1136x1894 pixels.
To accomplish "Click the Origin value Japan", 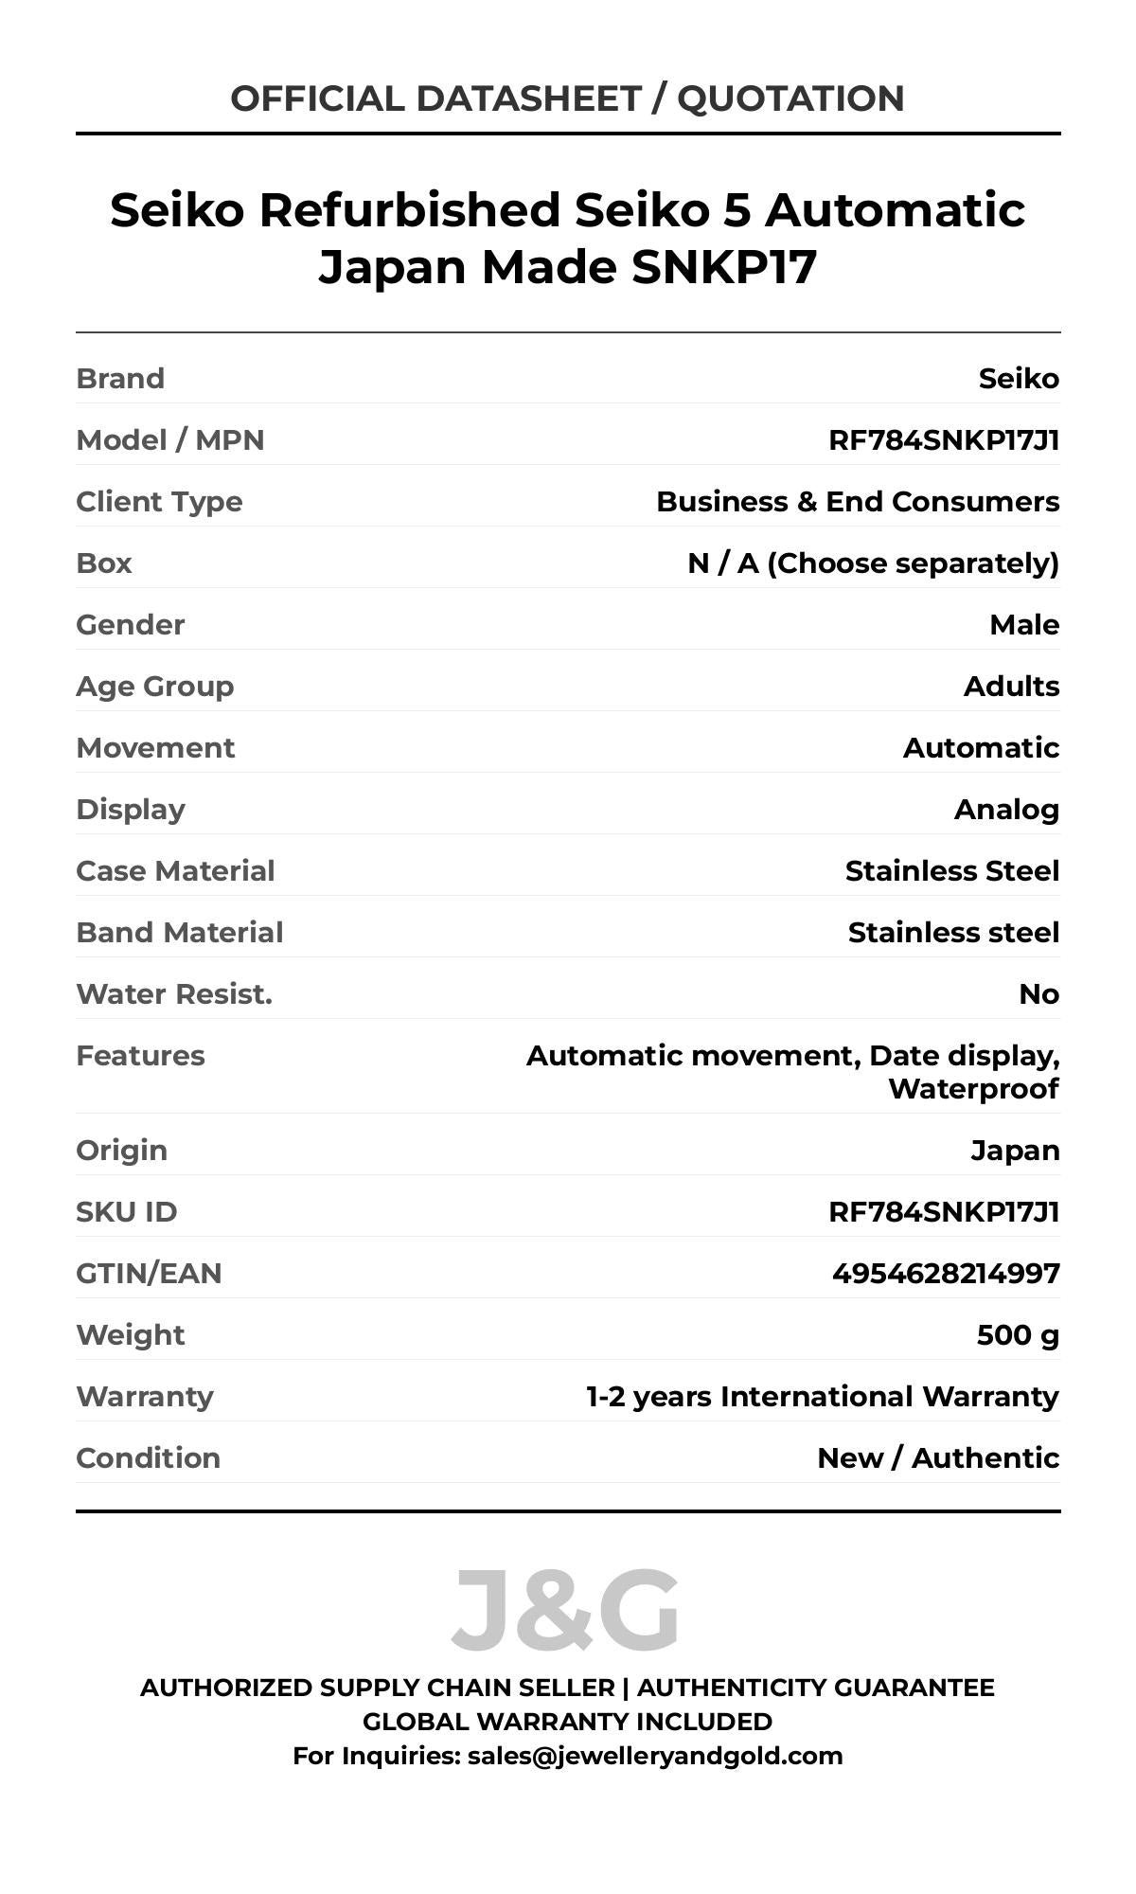I will [1014, 1151].
